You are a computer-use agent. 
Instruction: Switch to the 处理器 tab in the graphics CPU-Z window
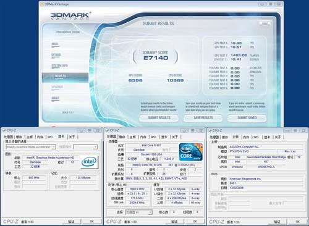point(9,137)
